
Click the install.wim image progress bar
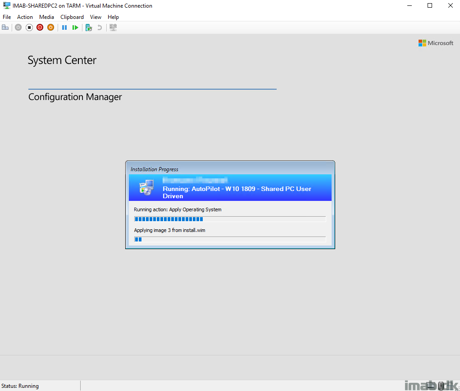click(230, 239)
